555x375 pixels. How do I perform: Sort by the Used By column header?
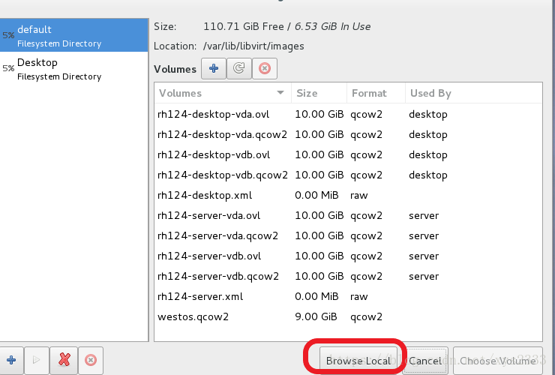coord(473,93)
